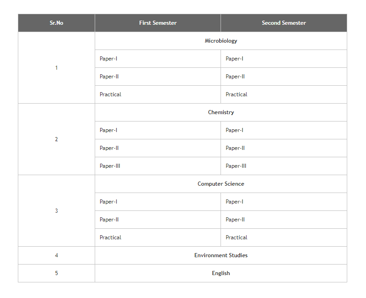Click Computer Science first semester Paper-II
This screenshot has width=366, height=298.
click(109, 220)
